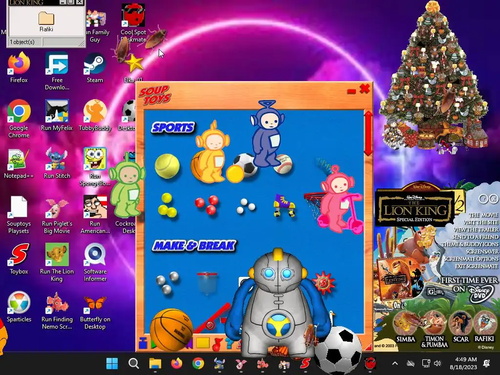This screenshot has height=375, width=500.
Task: Click the red scroll arrows in Soup Toys
Action: [x=368, y=133]
